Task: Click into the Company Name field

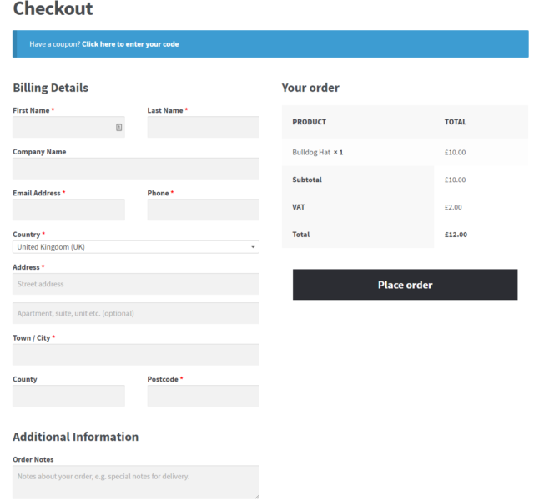Action: [x=136, y=169]
